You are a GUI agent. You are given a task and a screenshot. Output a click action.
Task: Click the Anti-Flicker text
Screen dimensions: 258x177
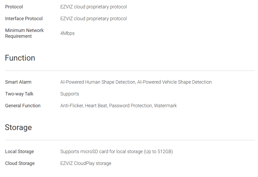[x=72, y=106]
